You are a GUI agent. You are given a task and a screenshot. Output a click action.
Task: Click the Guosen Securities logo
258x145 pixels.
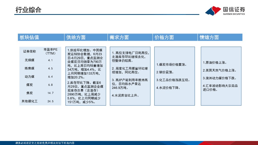225,11
